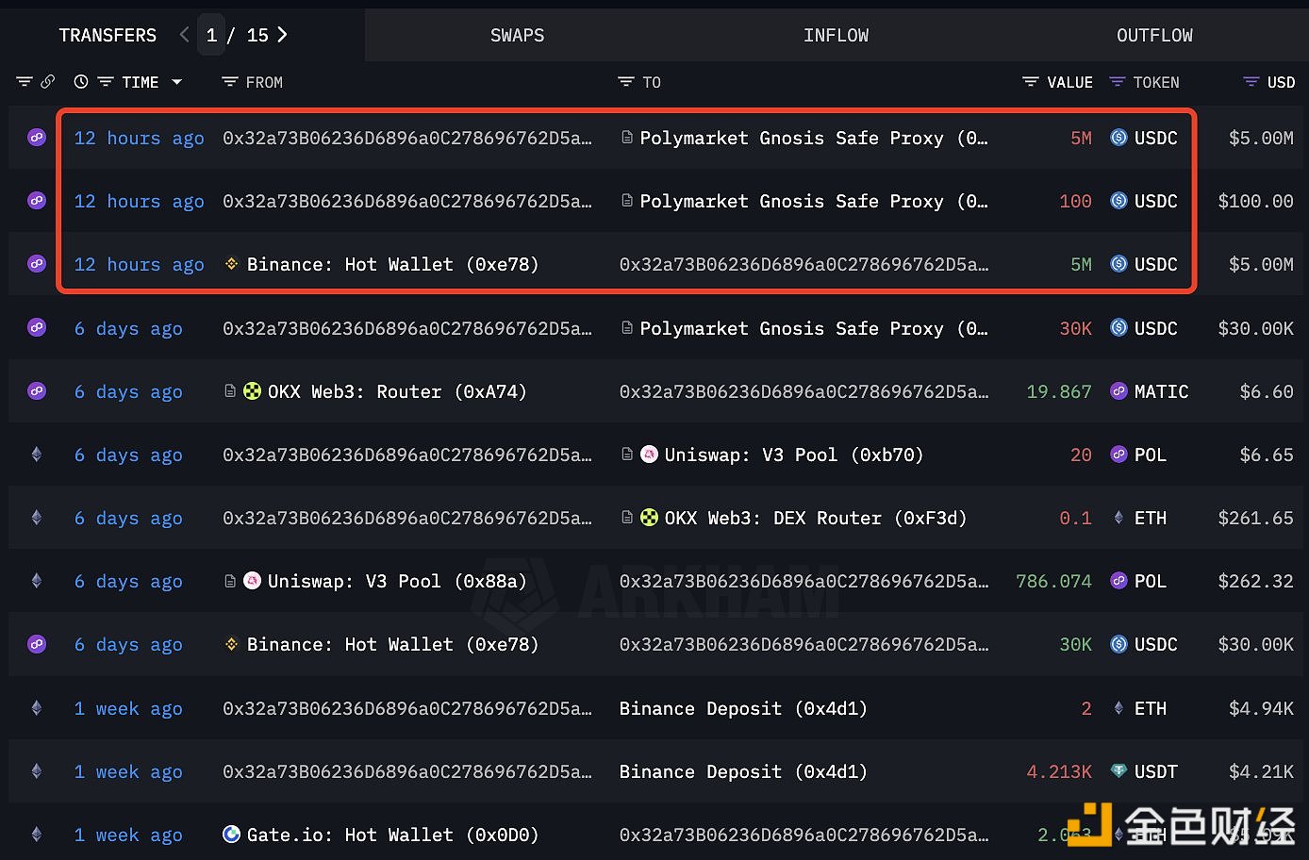The image size is (1309, 860).
Task: Click the clock icon beside TIME
Action: (x=81, y=82)
